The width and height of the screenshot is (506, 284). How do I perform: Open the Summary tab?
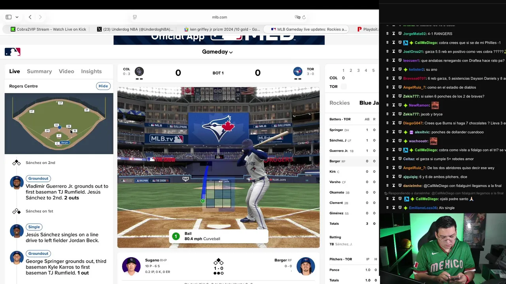(x=39, y=71)
